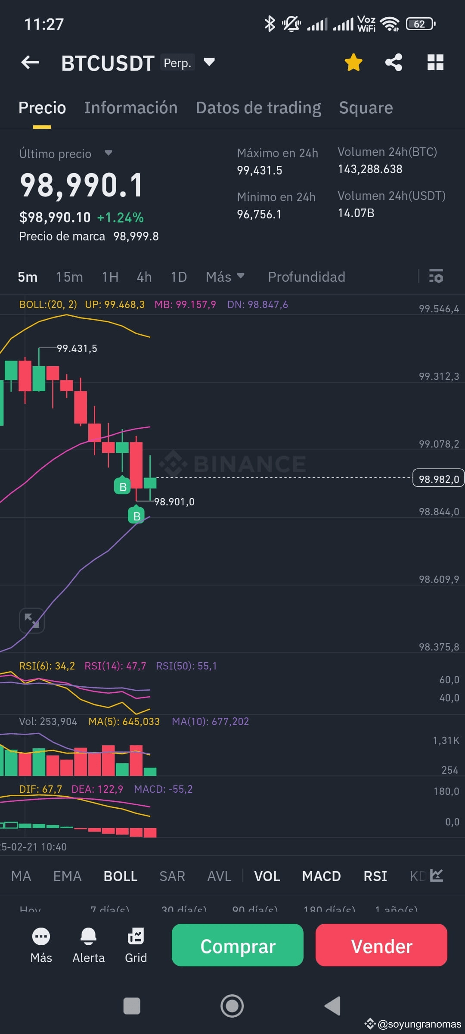Tap Android back triangle button
Image resolution: width=465 pixels, height=1034 pixels.
[x=332, y=1006]
